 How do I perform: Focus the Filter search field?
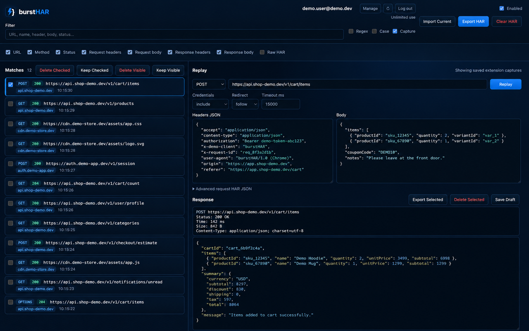174,34
